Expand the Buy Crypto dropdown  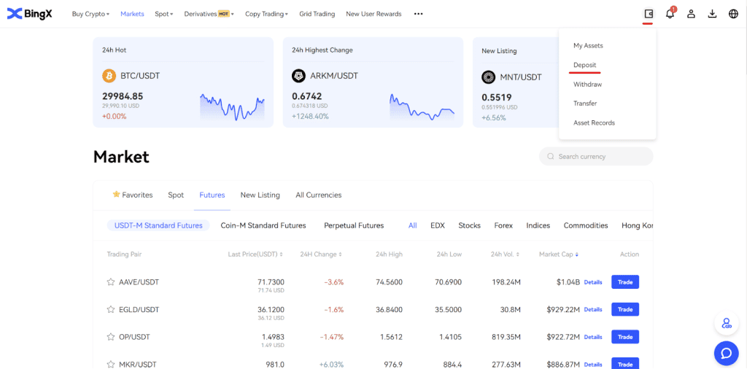point(90,14)
